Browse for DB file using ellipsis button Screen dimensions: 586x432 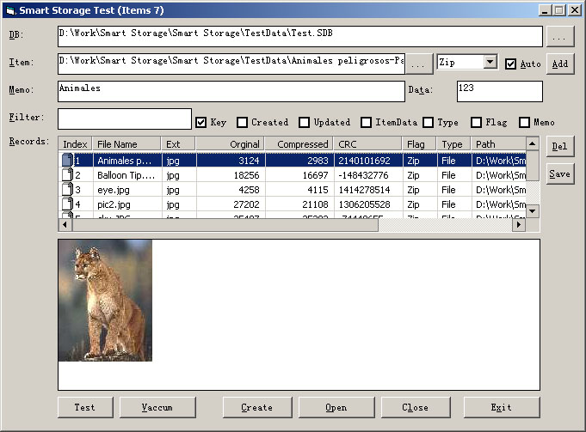click(x=559, y=37)
